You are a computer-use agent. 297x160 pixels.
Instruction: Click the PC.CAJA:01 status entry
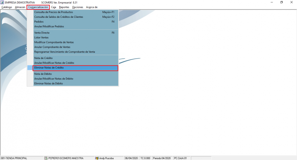click(180, 158)
